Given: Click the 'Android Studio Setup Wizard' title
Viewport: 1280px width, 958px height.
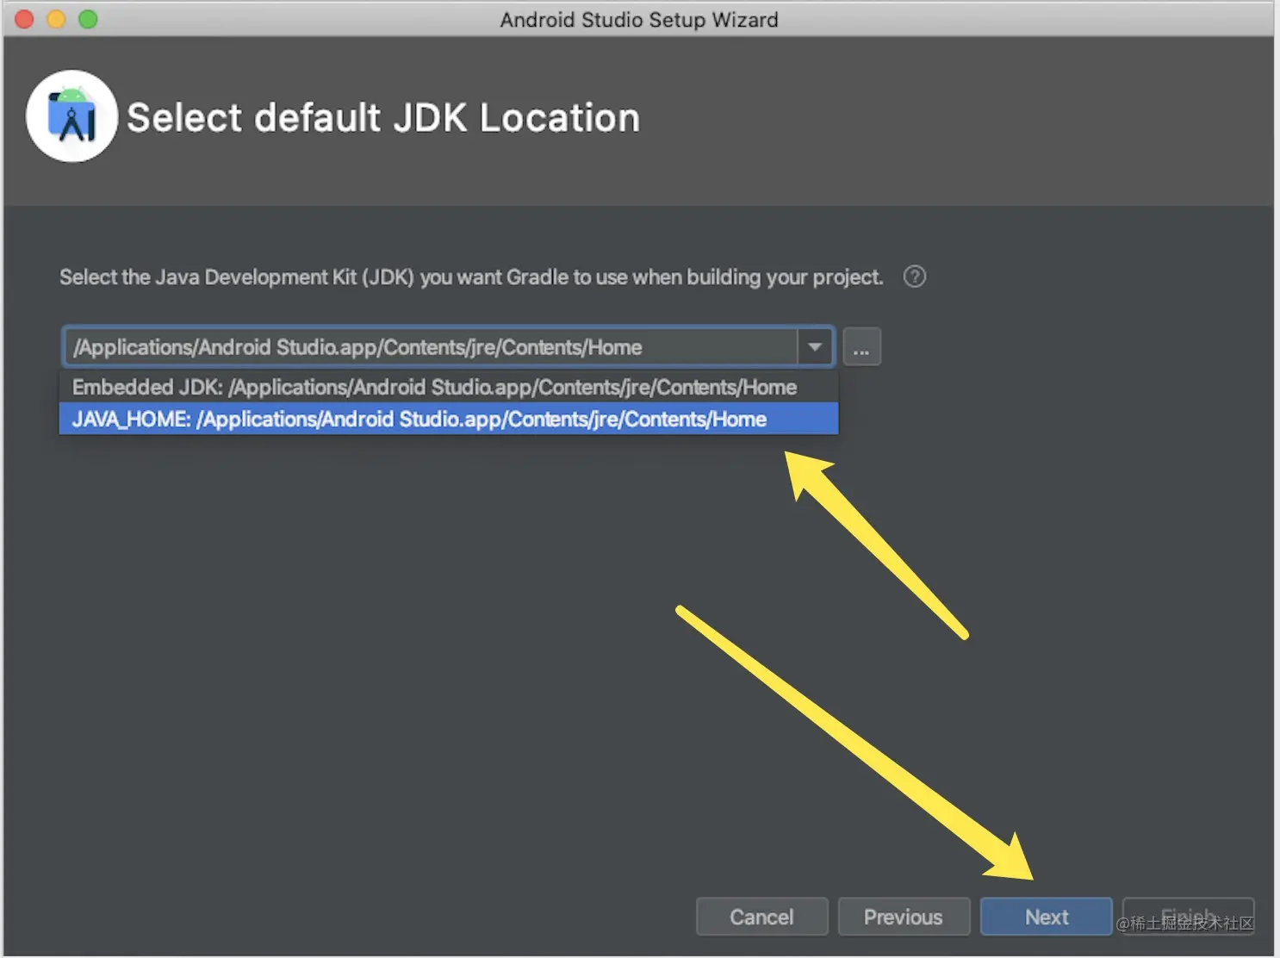Looking at the screenshot, I should tap(639, 20).
